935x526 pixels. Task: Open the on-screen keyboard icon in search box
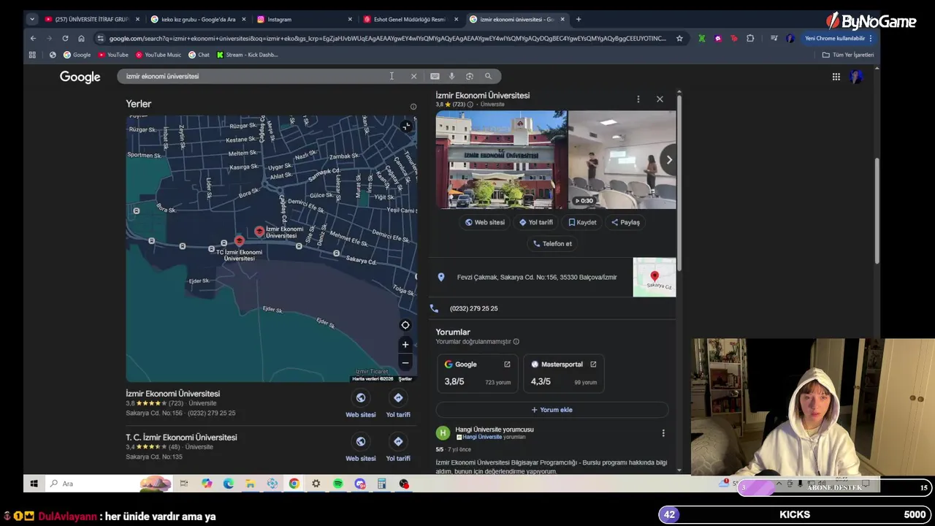[x=435, y=76]
